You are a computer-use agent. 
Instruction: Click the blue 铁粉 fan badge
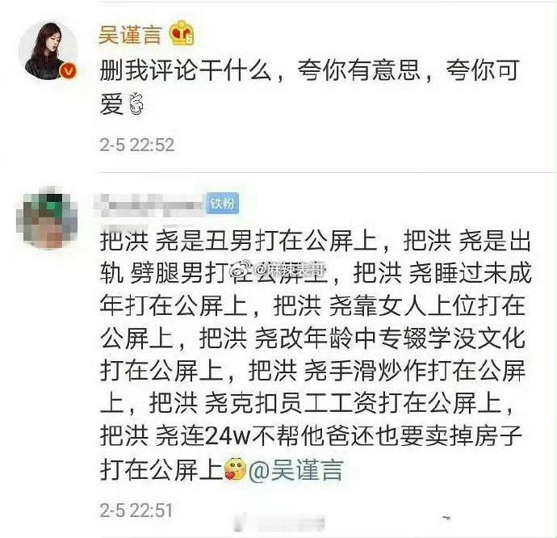(x=222, y=204)
